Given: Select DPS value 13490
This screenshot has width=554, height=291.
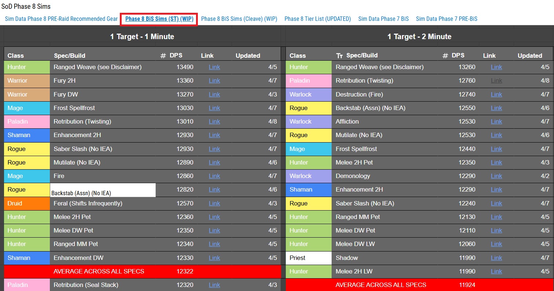Looking at the screenshot, I should pyautogui.click(x=185, y=67).
